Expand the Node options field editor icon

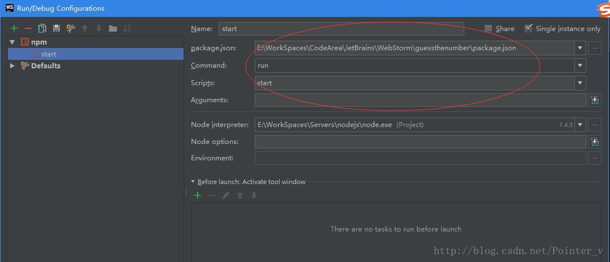pyautogui.click(x=594, y=142)
